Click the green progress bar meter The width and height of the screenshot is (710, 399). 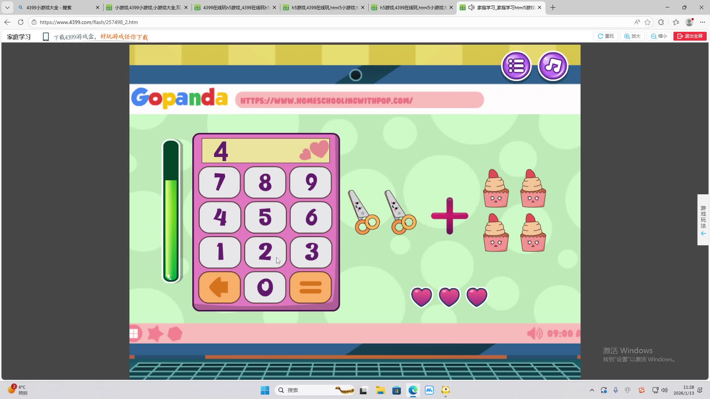click(x=171, y=211)
